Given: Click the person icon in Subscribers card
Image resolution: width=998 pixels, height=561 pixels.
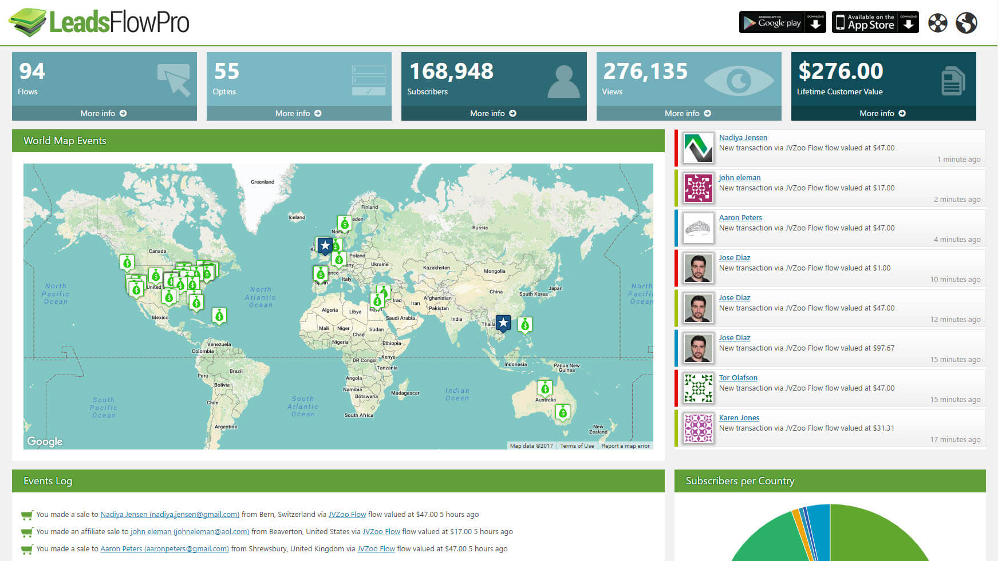Looking at the screenshot, I should click(x=564, y=81).
